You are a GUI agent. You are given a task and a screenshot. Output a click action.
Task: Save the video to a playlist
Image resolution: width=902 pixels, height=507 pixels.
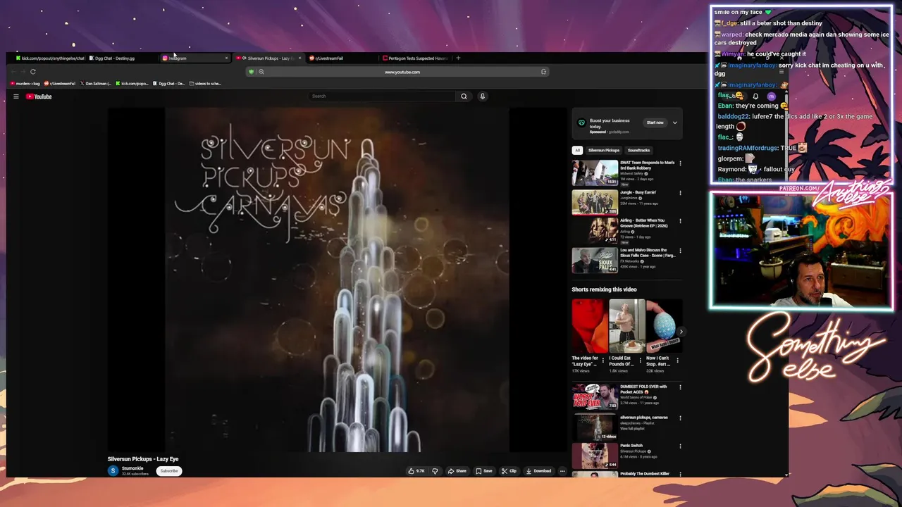tap(483, 471)
